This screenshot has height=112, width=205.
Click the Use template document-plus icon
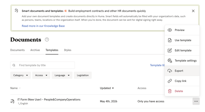click(170, 40)
